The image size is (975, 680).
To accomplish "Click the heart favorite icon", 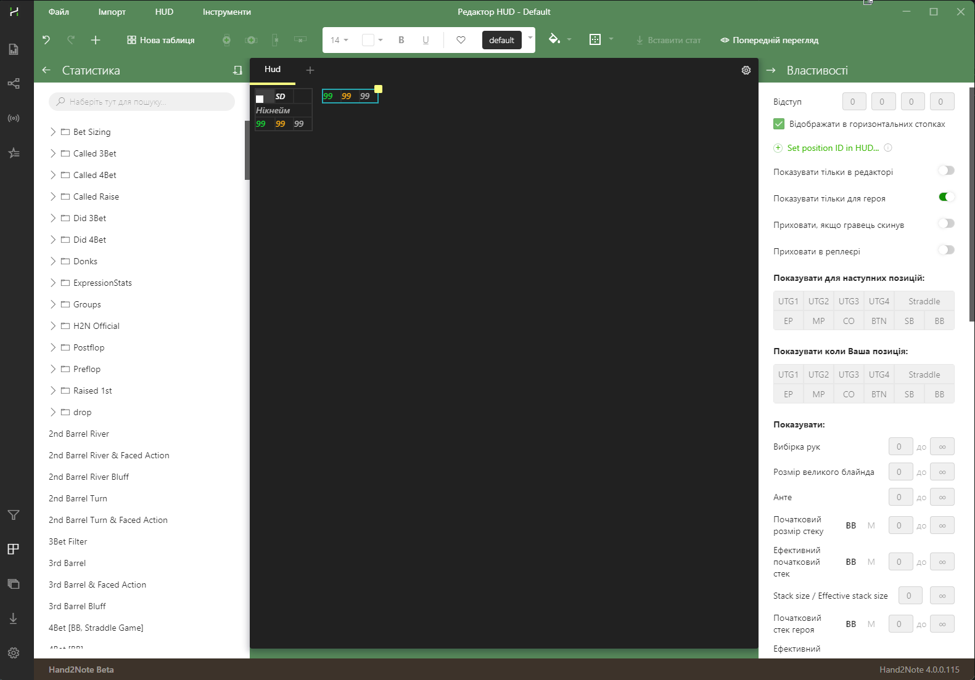I will click(x=461, y=40).
